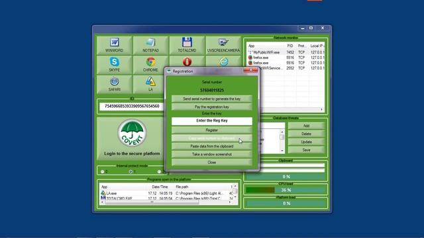Click Database threats list scroll down arrow

[282, 151]
